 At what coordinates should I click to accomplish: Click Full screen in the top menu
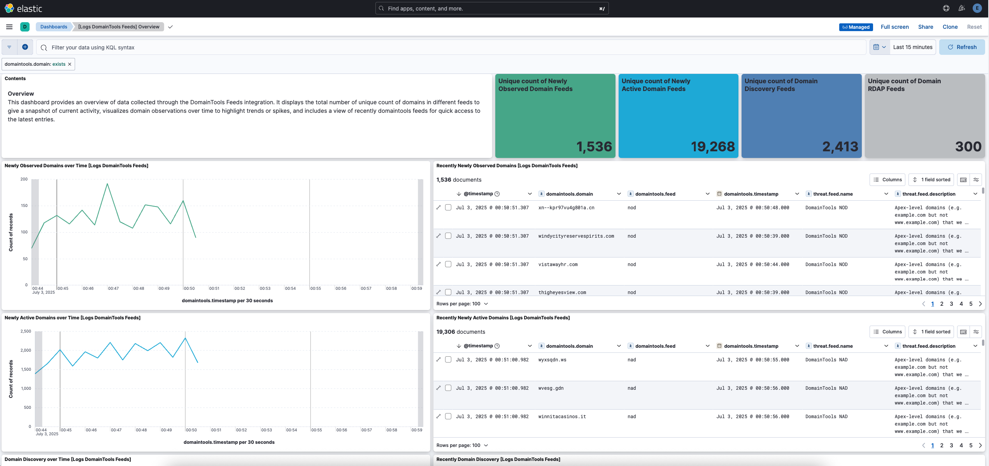click(895, 27)
